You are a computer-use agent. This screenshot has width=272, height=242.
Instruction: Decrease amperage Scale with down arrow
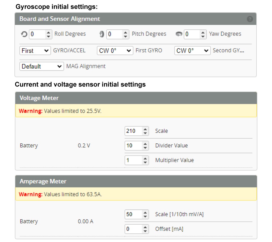click(145, 217)
